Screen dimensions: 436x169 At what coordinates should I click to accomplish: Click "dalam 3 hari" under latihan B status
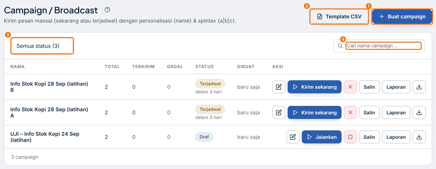[x=208, y=92]
